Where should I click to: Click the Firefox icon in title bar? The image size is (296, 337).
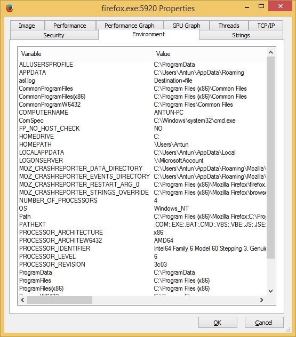point(9,8)
